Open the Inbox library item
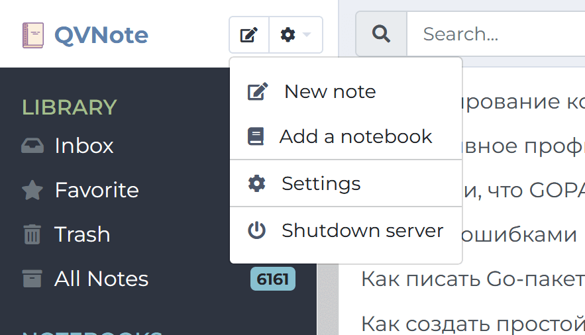Image resolution: width=585 pixels, height=335 pixels. [x=84, y=146]
